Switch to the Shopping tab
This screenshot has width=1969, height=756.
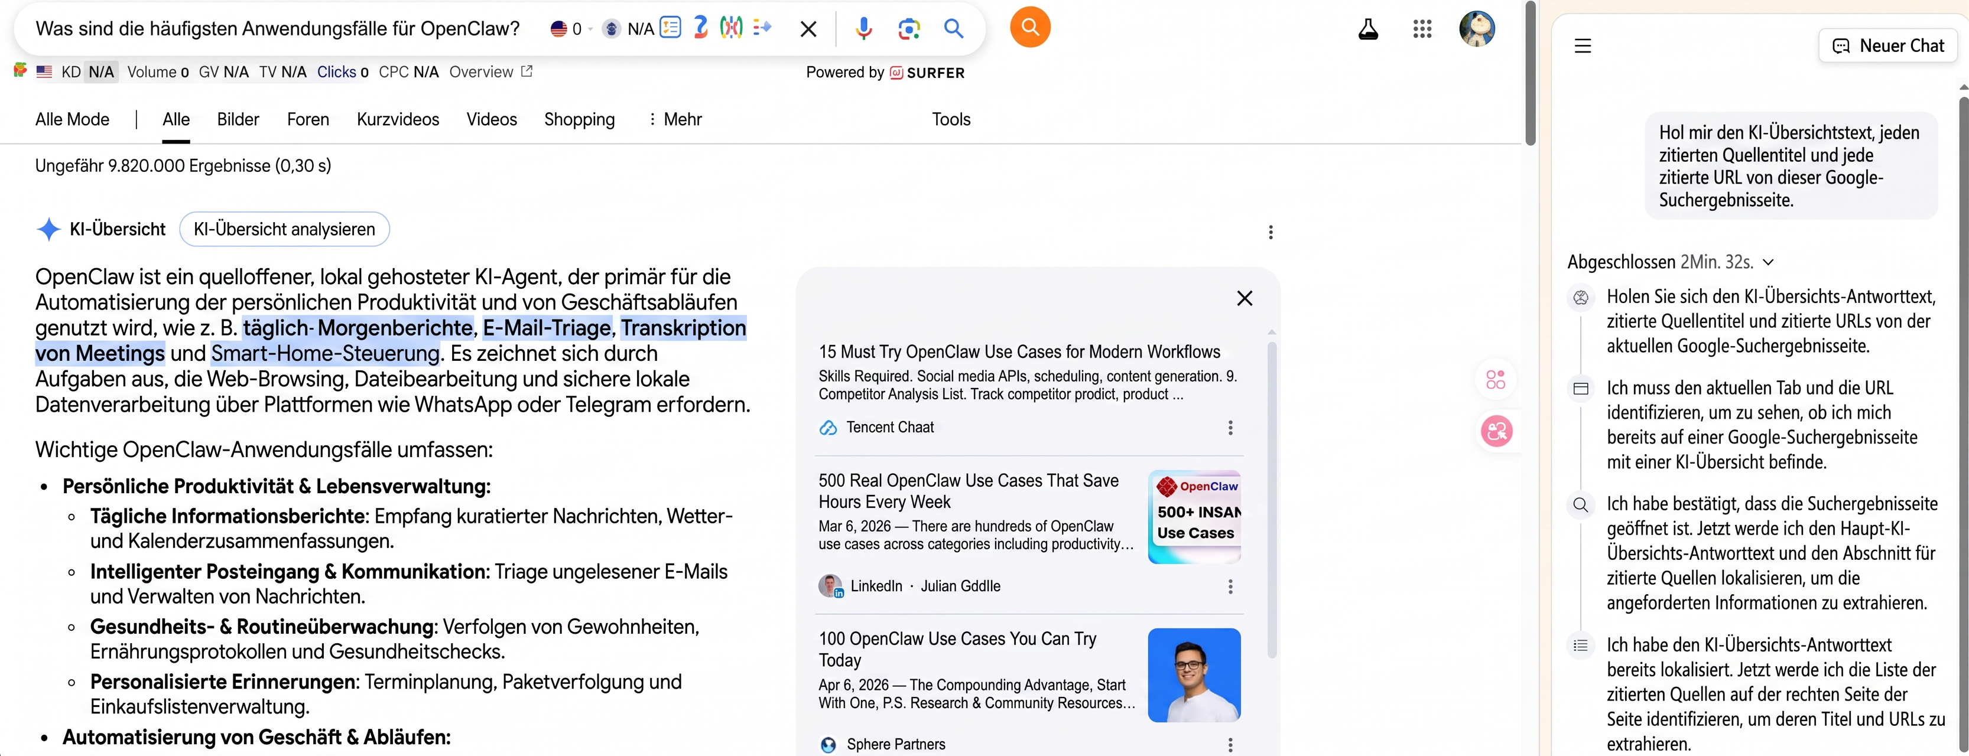coord(579,119)
